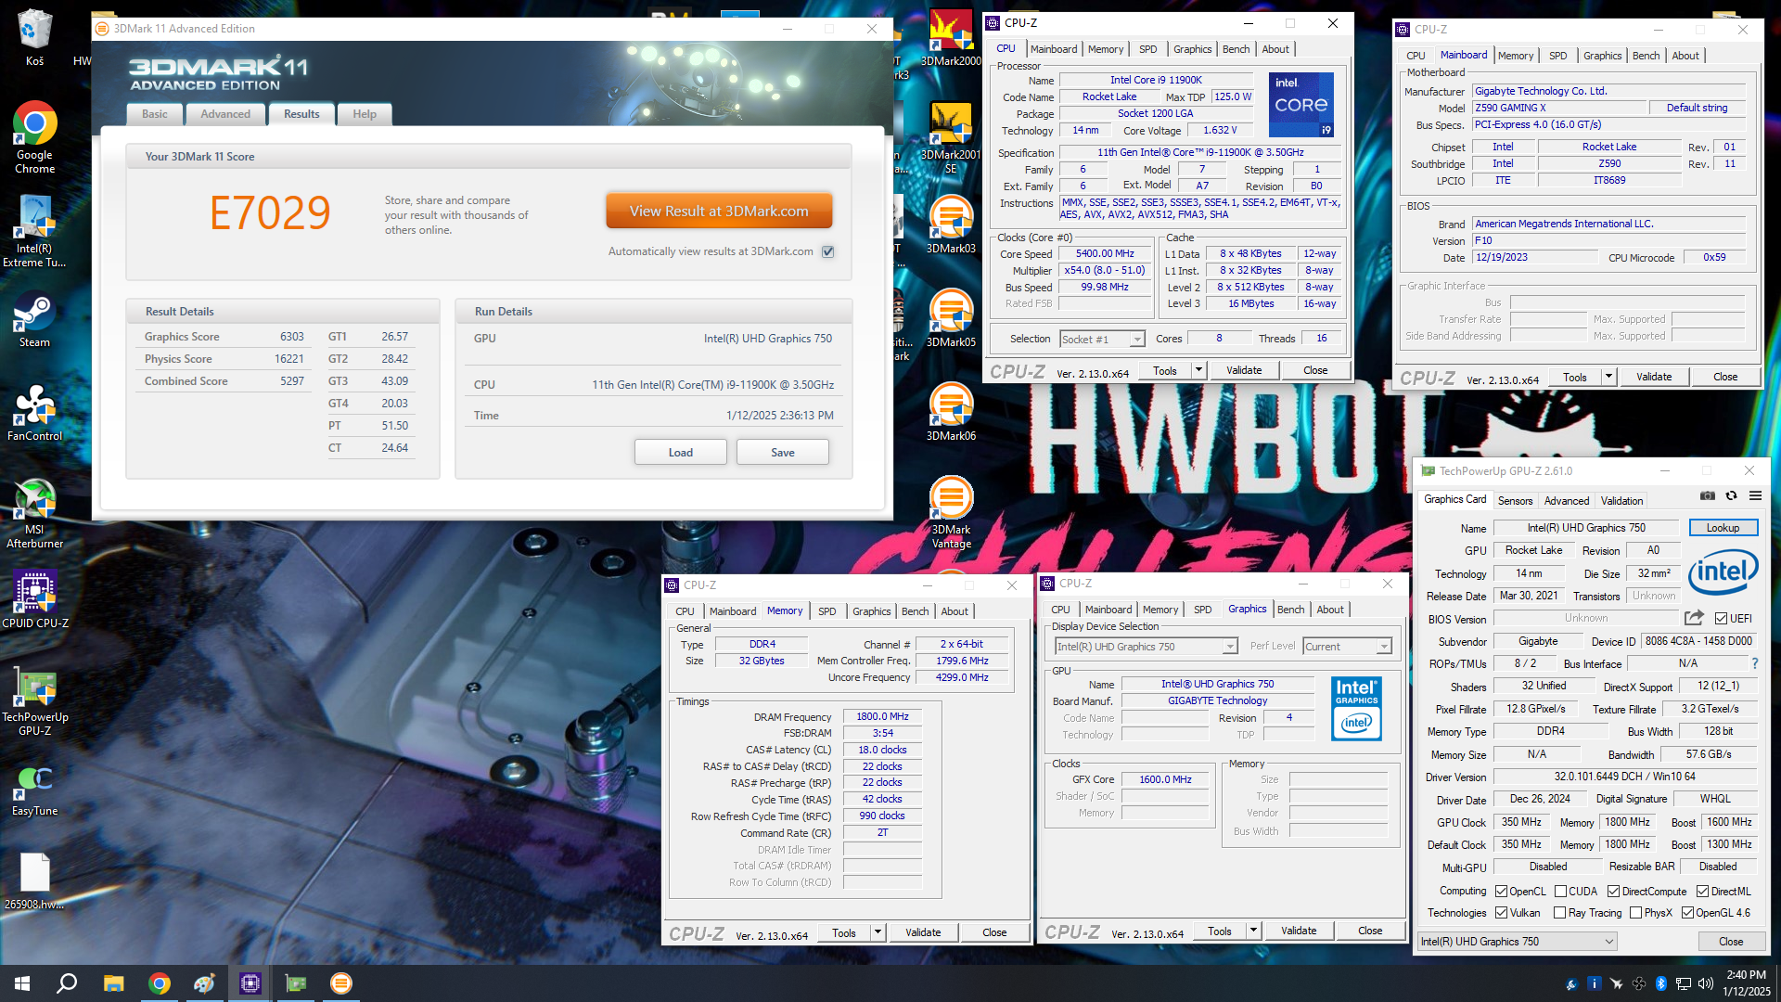Screen dimensions: 1781x1002
Task: Open EasyTune desktop shortcut
Action: [x=34, y=790]
